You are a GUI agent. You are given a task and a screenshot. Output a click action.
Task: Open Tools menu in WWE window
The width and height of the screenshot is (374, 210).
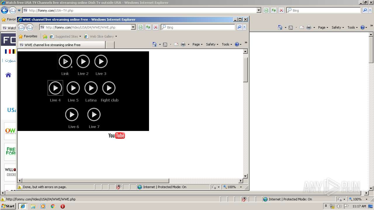point(227,44)
